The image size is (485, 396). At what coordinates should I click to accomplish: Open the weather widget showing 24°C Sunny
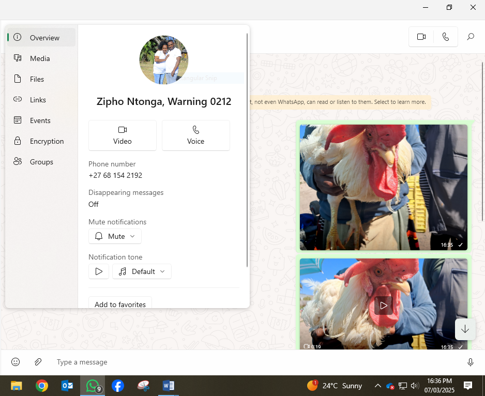tap(335, 386)
